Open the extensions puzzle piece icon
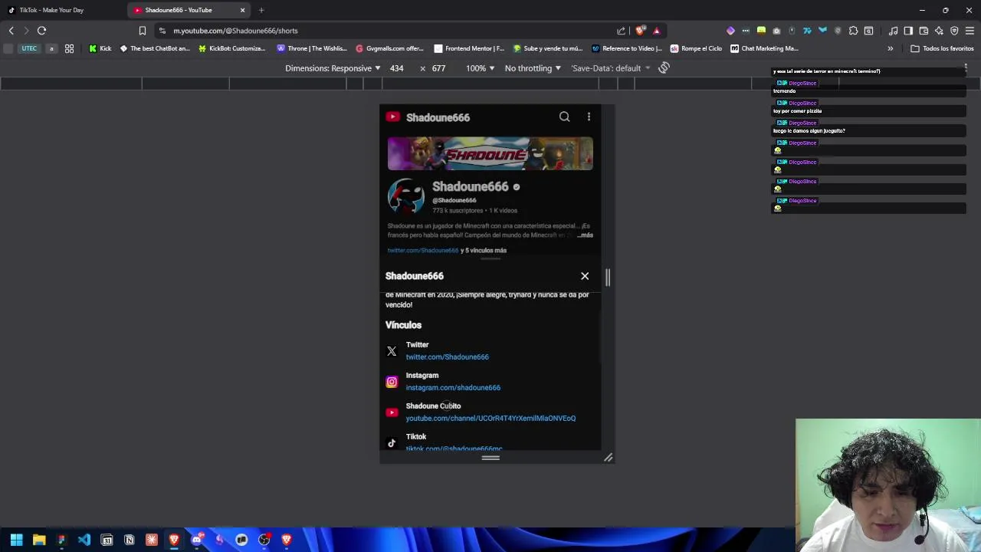The height and width of the screenshot is (552, 981). pyautogui.click(x=853, y=31)
